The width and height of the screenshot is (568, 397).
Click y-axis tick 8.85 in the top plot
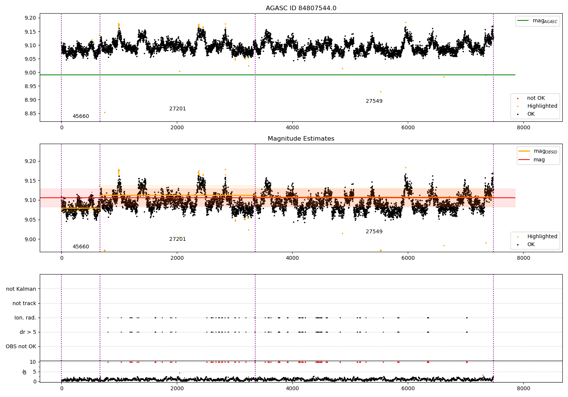tap(30, 114)
